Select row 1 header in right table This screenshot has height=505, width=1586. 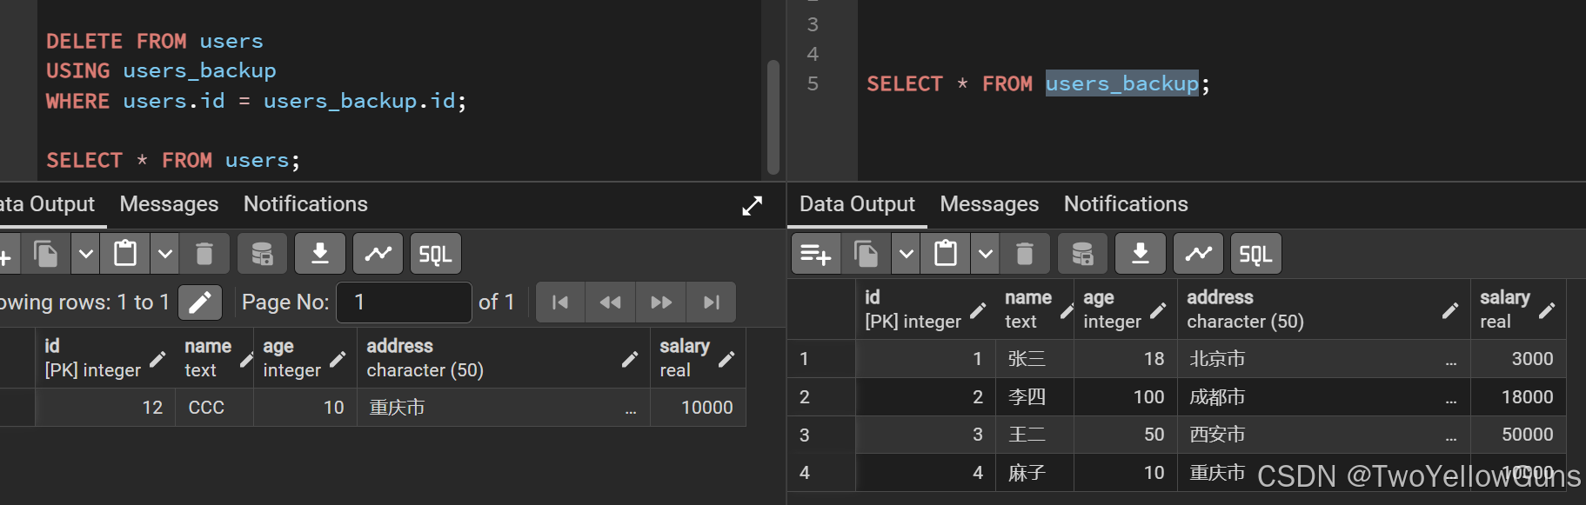[821, 359]
